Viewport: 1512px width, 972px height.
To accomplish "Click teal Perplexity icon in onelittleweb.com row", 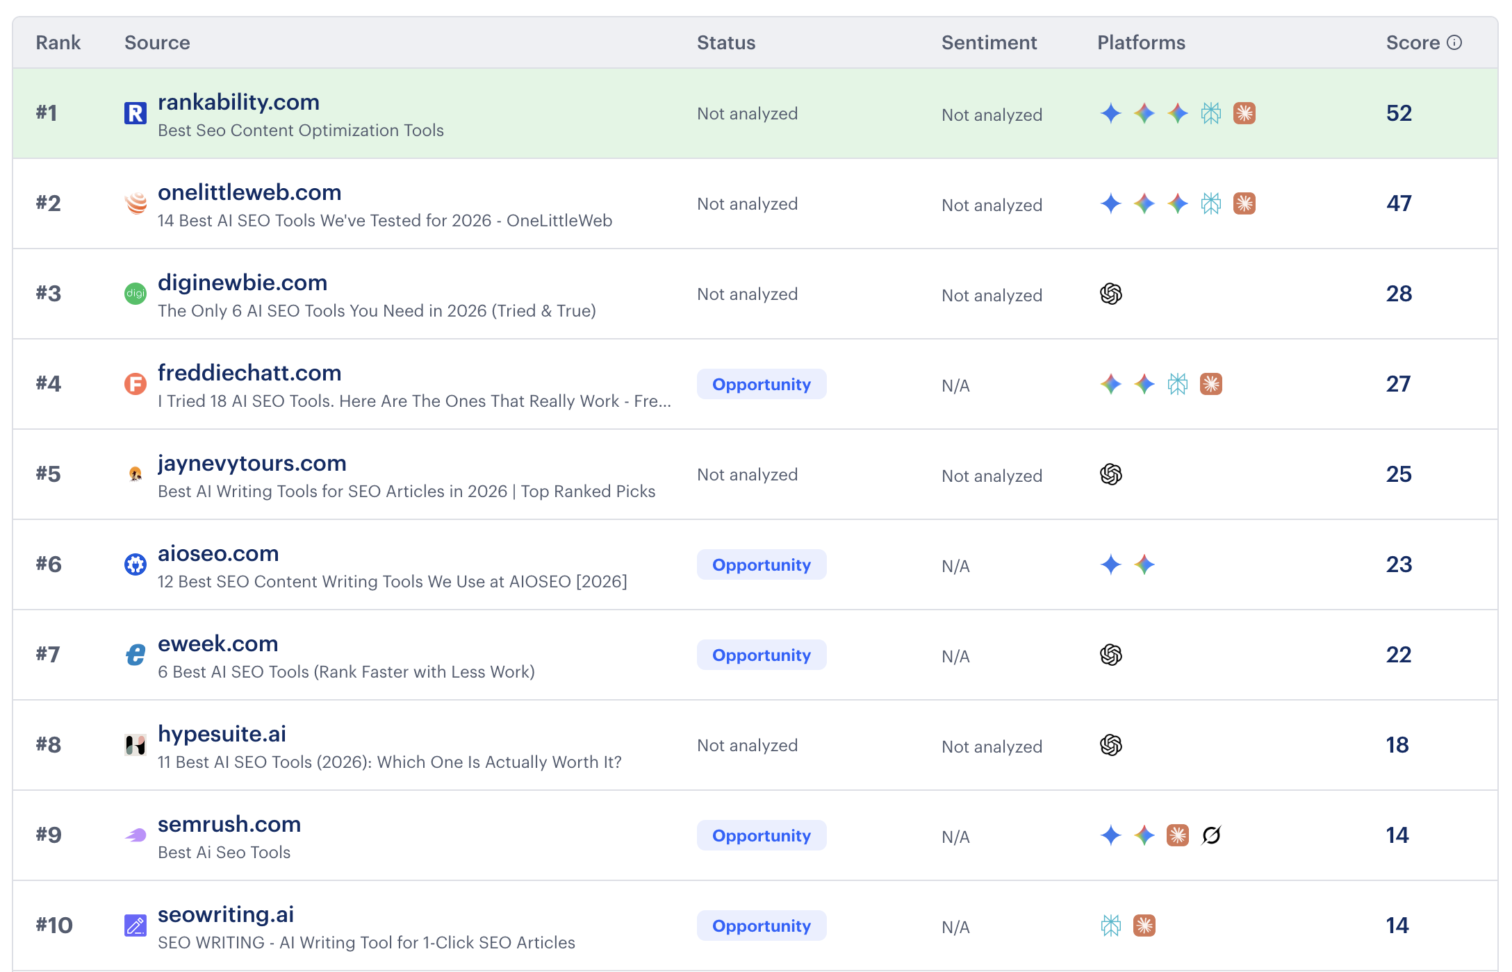I will point(1211,203).
